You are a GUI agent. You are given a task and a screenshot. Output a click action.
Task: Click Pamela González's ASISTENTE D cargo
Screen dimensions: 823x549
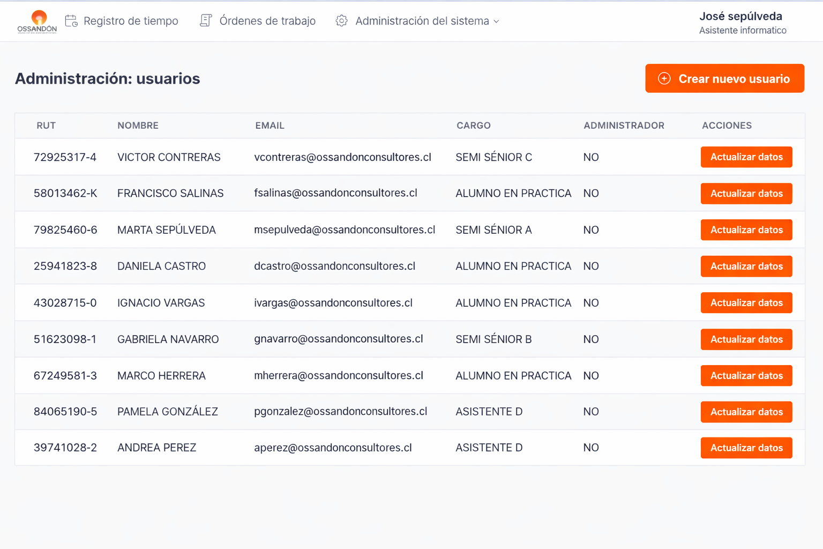489,412
